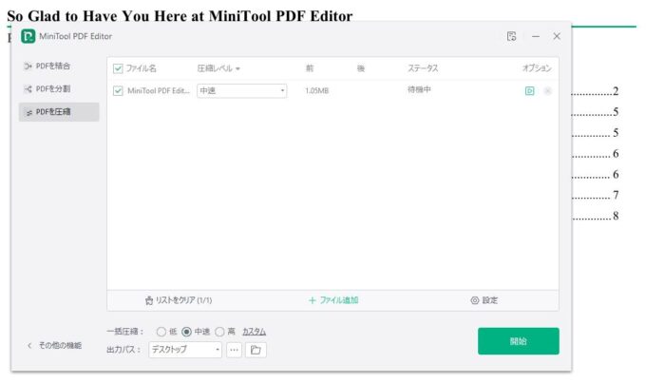Click page number 7 in background contents
The width and height of the screenshot is (646, 383).
point(616,195)
